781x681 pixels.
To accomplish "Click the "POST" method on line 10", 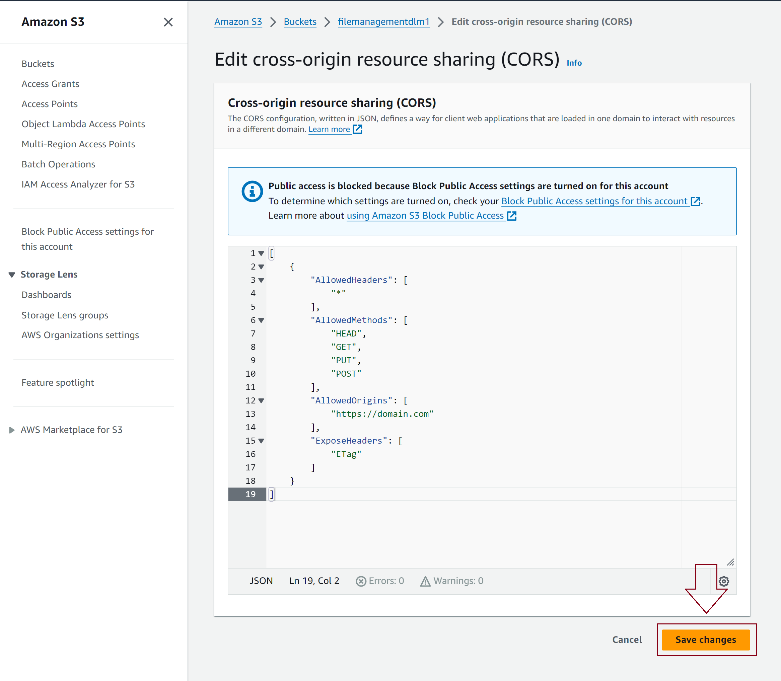I will point(346,374).
